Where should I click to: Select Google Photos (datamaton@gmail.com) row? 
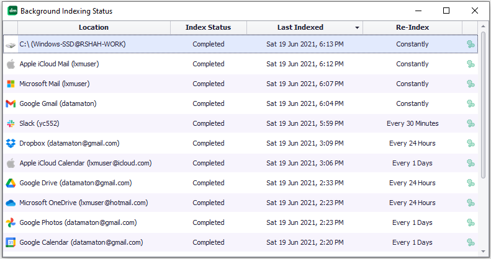click(240, 222)
